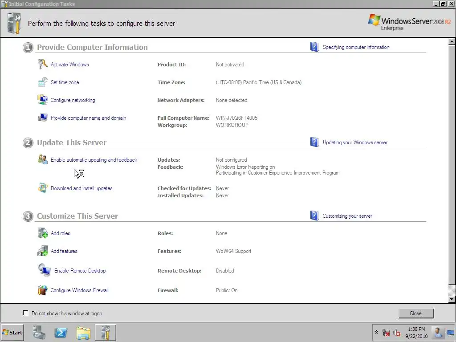Click the Enable Remote Desktop icon
The width and height of the screenshot is (456, 342).
point(44,270)
